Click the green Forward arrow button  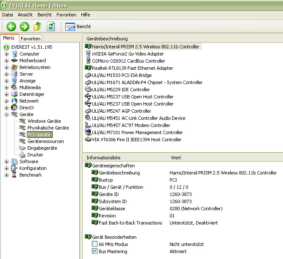click(24, 26)
